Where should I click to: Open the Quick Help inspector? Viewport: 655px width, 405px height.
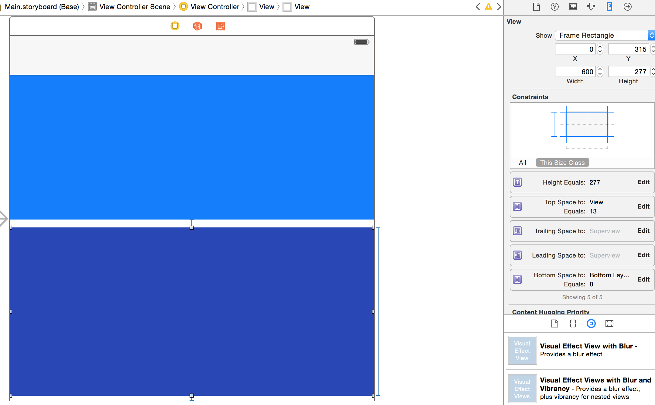tap(554, 7)
